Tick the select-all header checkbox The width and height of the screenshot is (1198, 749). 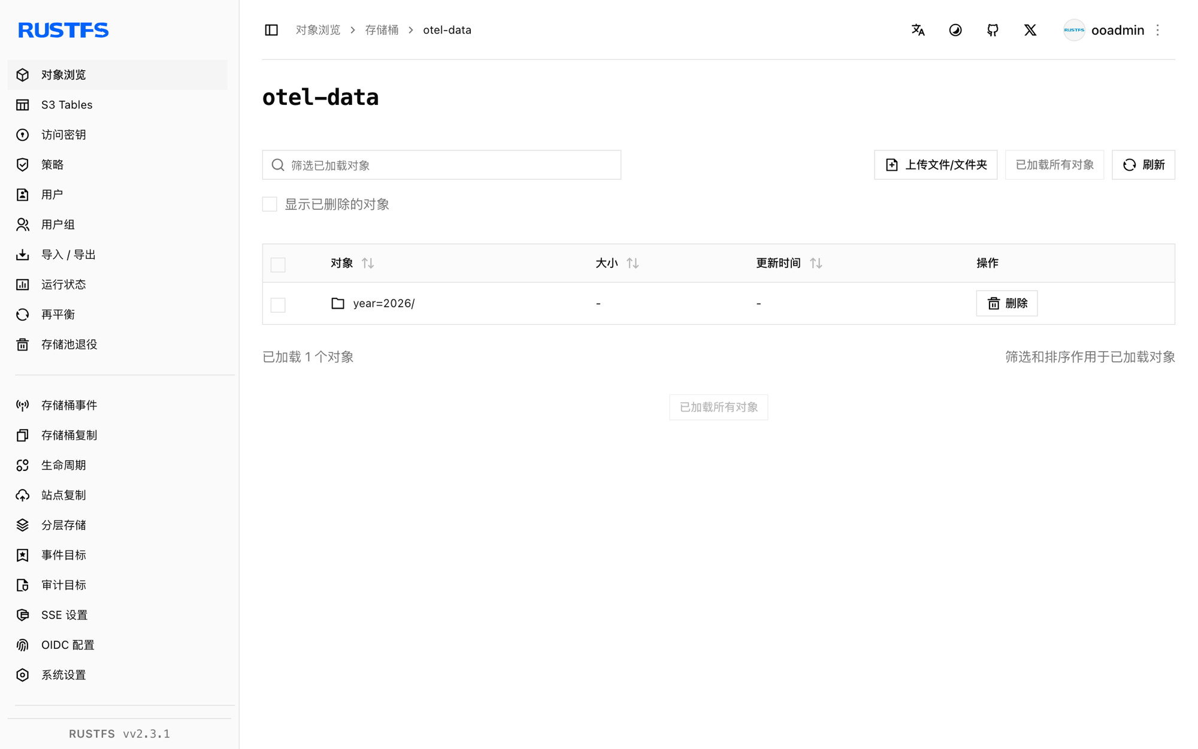pos(278,264)
